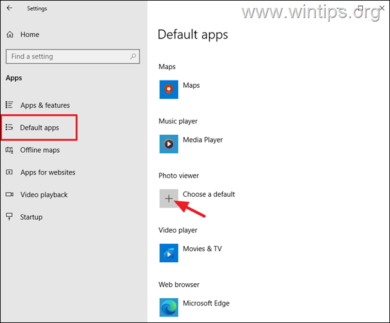Click the Video player section label

pyautogui.click(x=178, y=230)
